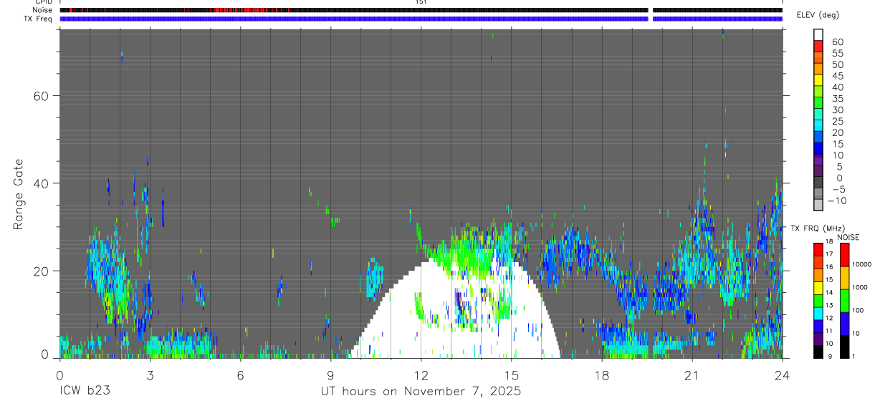The height and width of the screenshot is (406, 880).
Task: Select ELEV dark purple segment between 0 and 5
Action: [x=818, y=172]
